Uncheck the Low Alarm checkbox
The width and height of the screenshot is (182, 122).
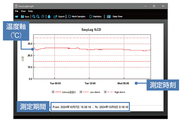coord(81,92)
